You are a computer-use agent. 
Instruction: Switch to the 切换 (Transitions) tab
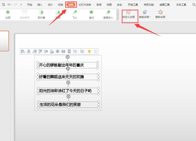click(61, 5)
